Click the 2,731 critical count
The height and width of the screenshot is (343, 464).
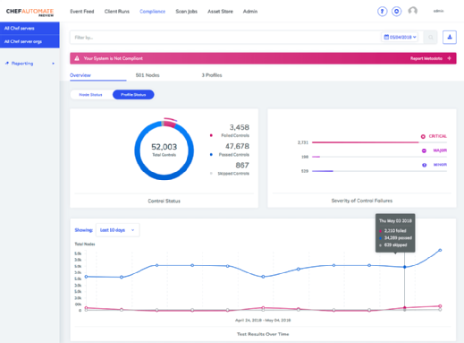[x=303, y=142]
